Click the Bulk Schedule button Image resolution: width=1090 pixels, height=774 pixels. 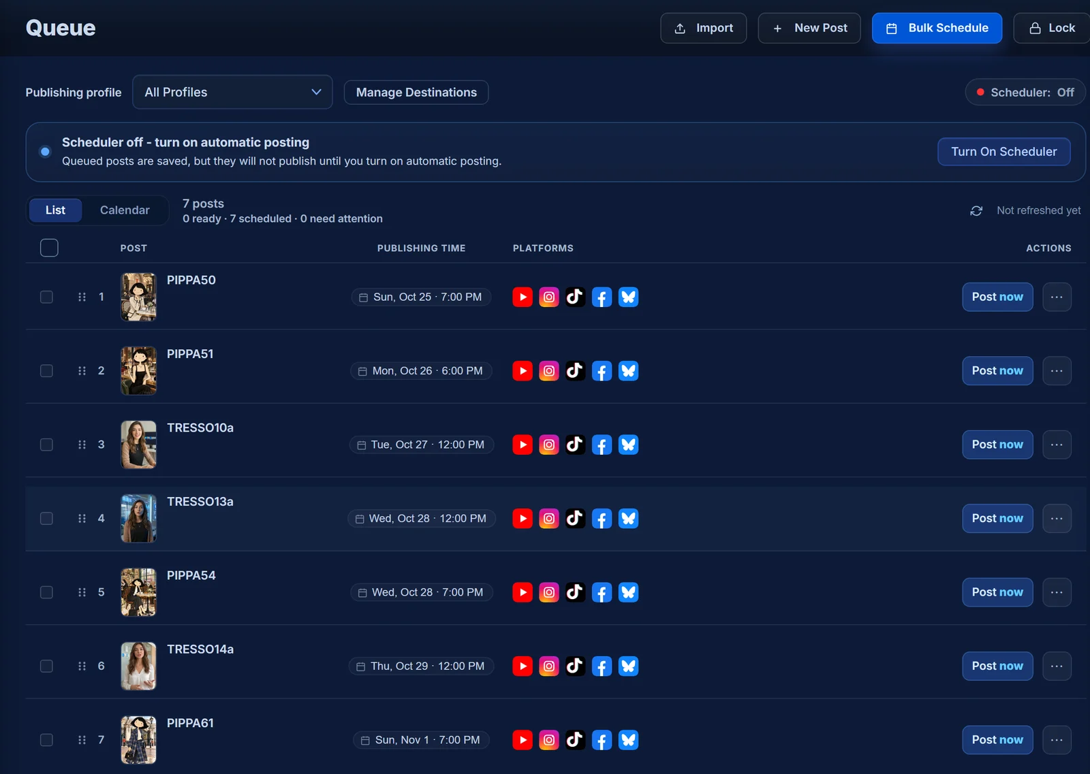pyautogui.click(x=937, y=28)
